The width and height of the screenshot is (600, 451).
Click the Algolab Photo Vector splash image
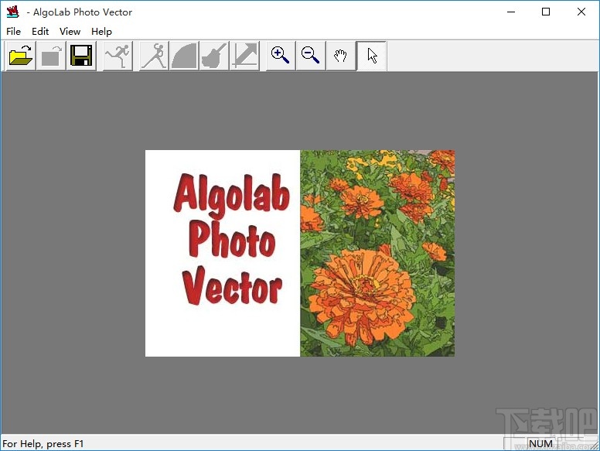[300, 253]
